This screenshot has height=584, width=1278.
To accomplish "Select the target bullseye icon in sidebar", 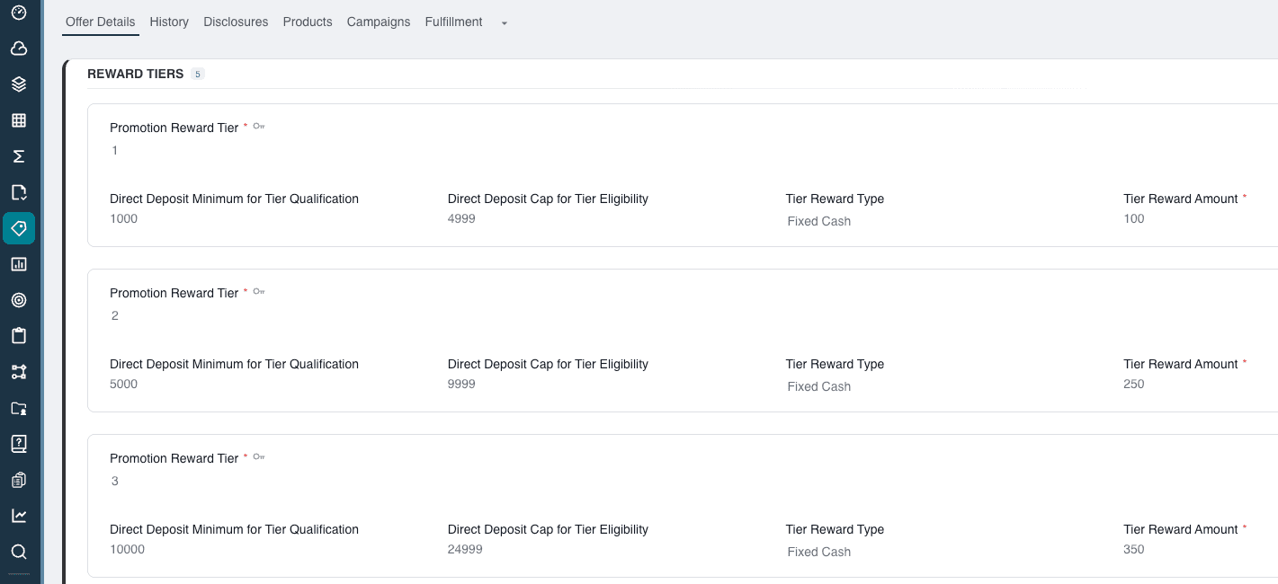I will point(19,300).
